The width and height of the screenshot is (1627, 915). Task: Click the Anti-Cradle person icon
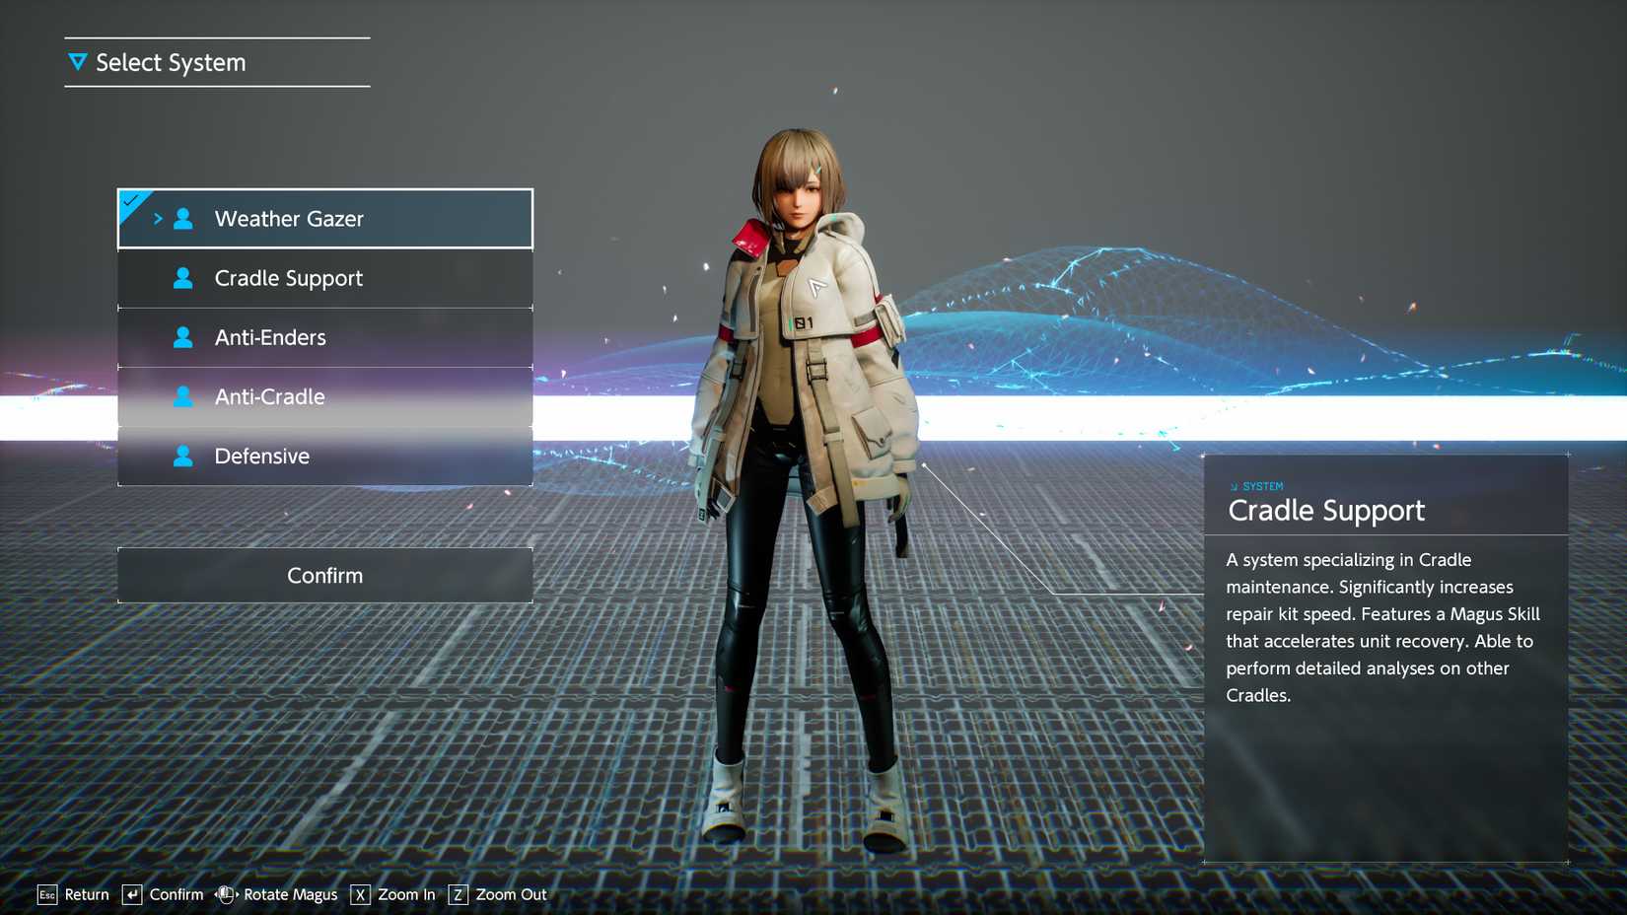(x=183, y=396)
